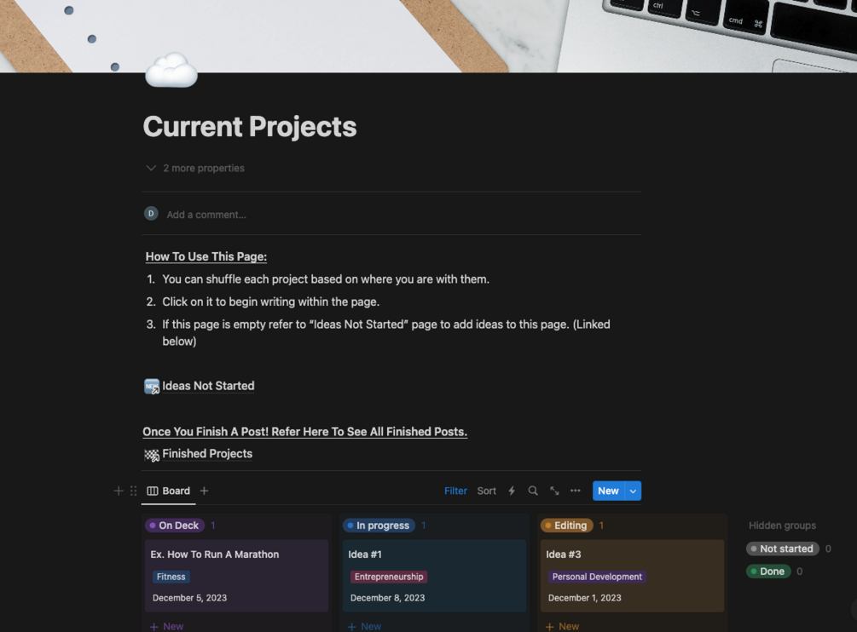Open the Idea #1 card

(434, 575)
